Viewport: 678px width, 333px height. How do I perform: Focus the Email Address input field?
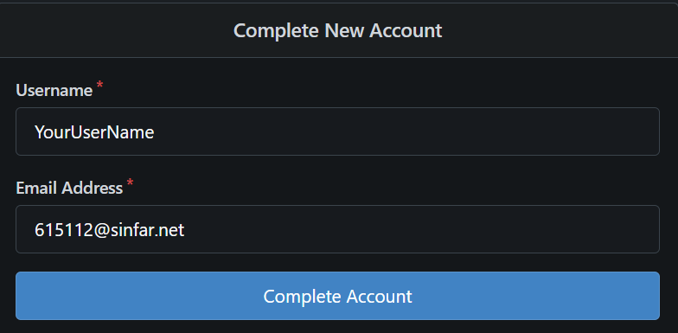coord(337,229)
